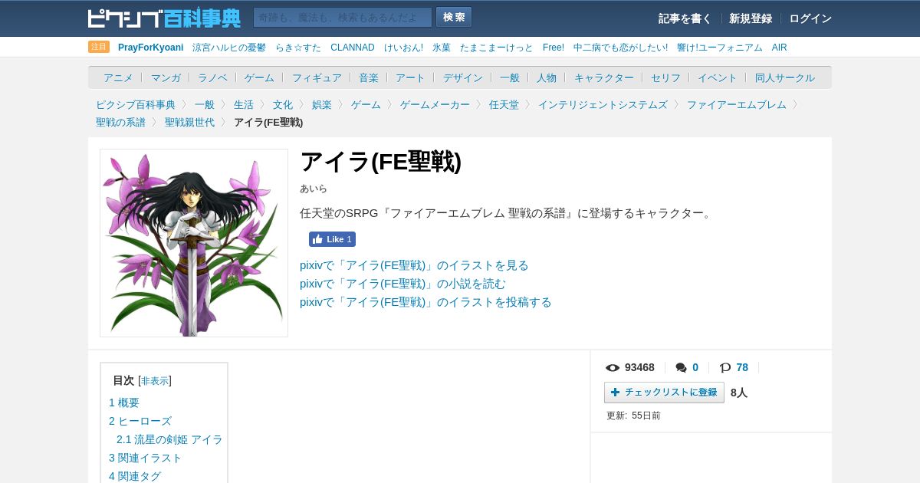Click the 注目 featured badge
The image size is (920, 483).
(x=99, y=47)
